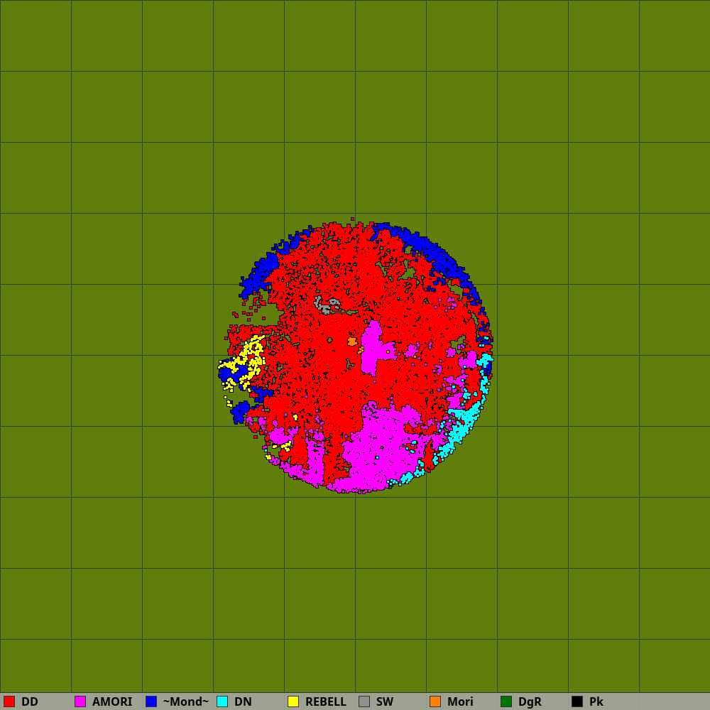The image size is (710, 710).
Task: Click the gray SW territory on map
Action: 324,307
